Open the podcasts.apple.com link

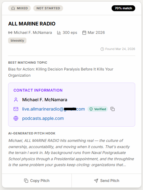pos(43,118)
